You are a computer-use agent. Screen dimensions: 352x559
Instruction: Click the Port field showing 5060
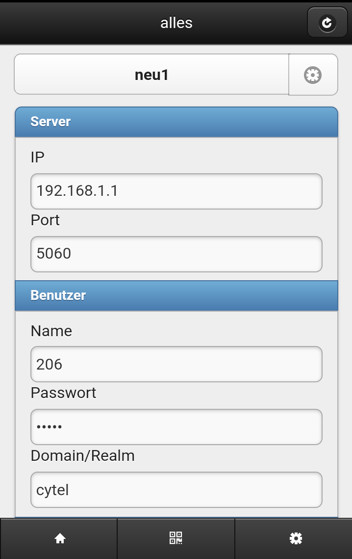click(x=176, y=254)
